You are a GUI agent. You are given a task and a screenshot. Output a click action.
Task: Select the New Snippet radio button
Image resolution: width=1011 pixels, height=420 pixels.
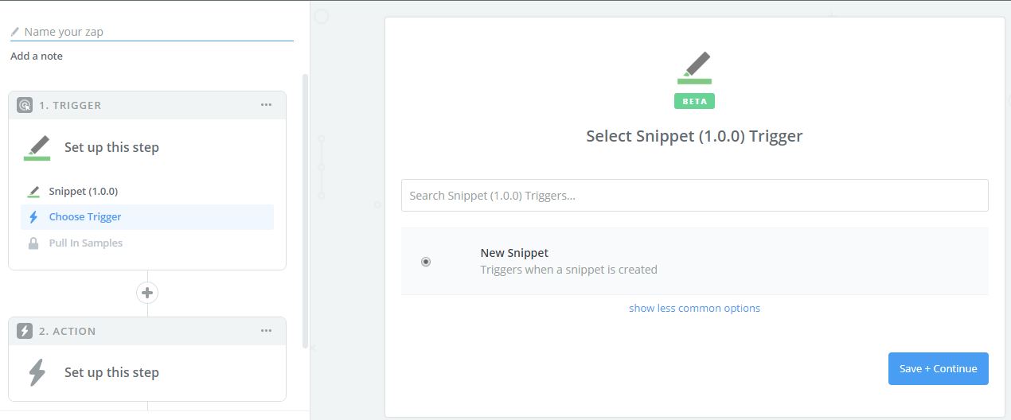coord(426,262)
